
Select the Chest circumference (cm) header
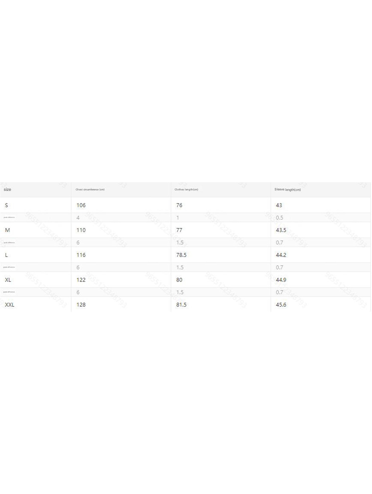point(90,189)
